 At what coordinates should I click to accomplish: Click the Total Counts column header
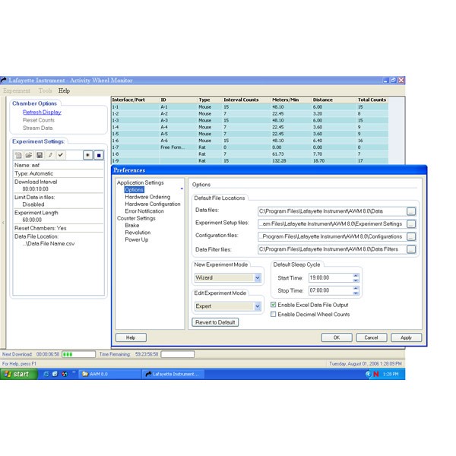[x=372, y=100]
